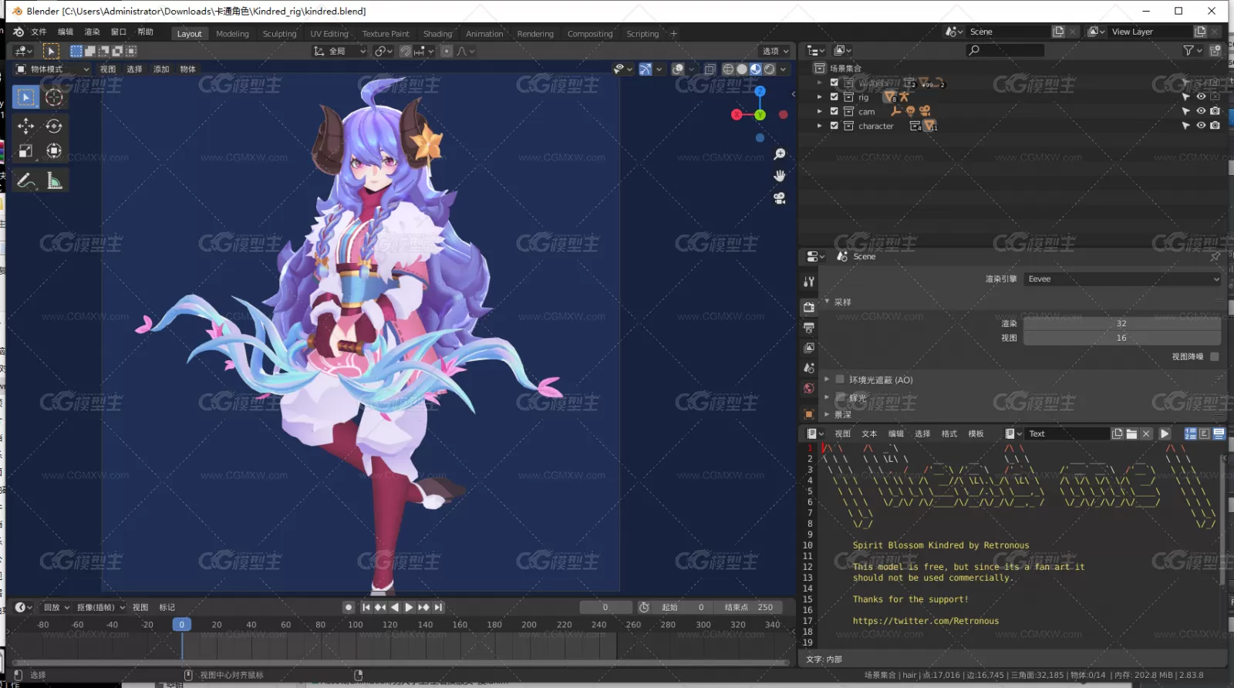
Task: Enable 视图降噪 viewport denoising checkbox
Action: pyautogui.click(x=1215, y=356)
